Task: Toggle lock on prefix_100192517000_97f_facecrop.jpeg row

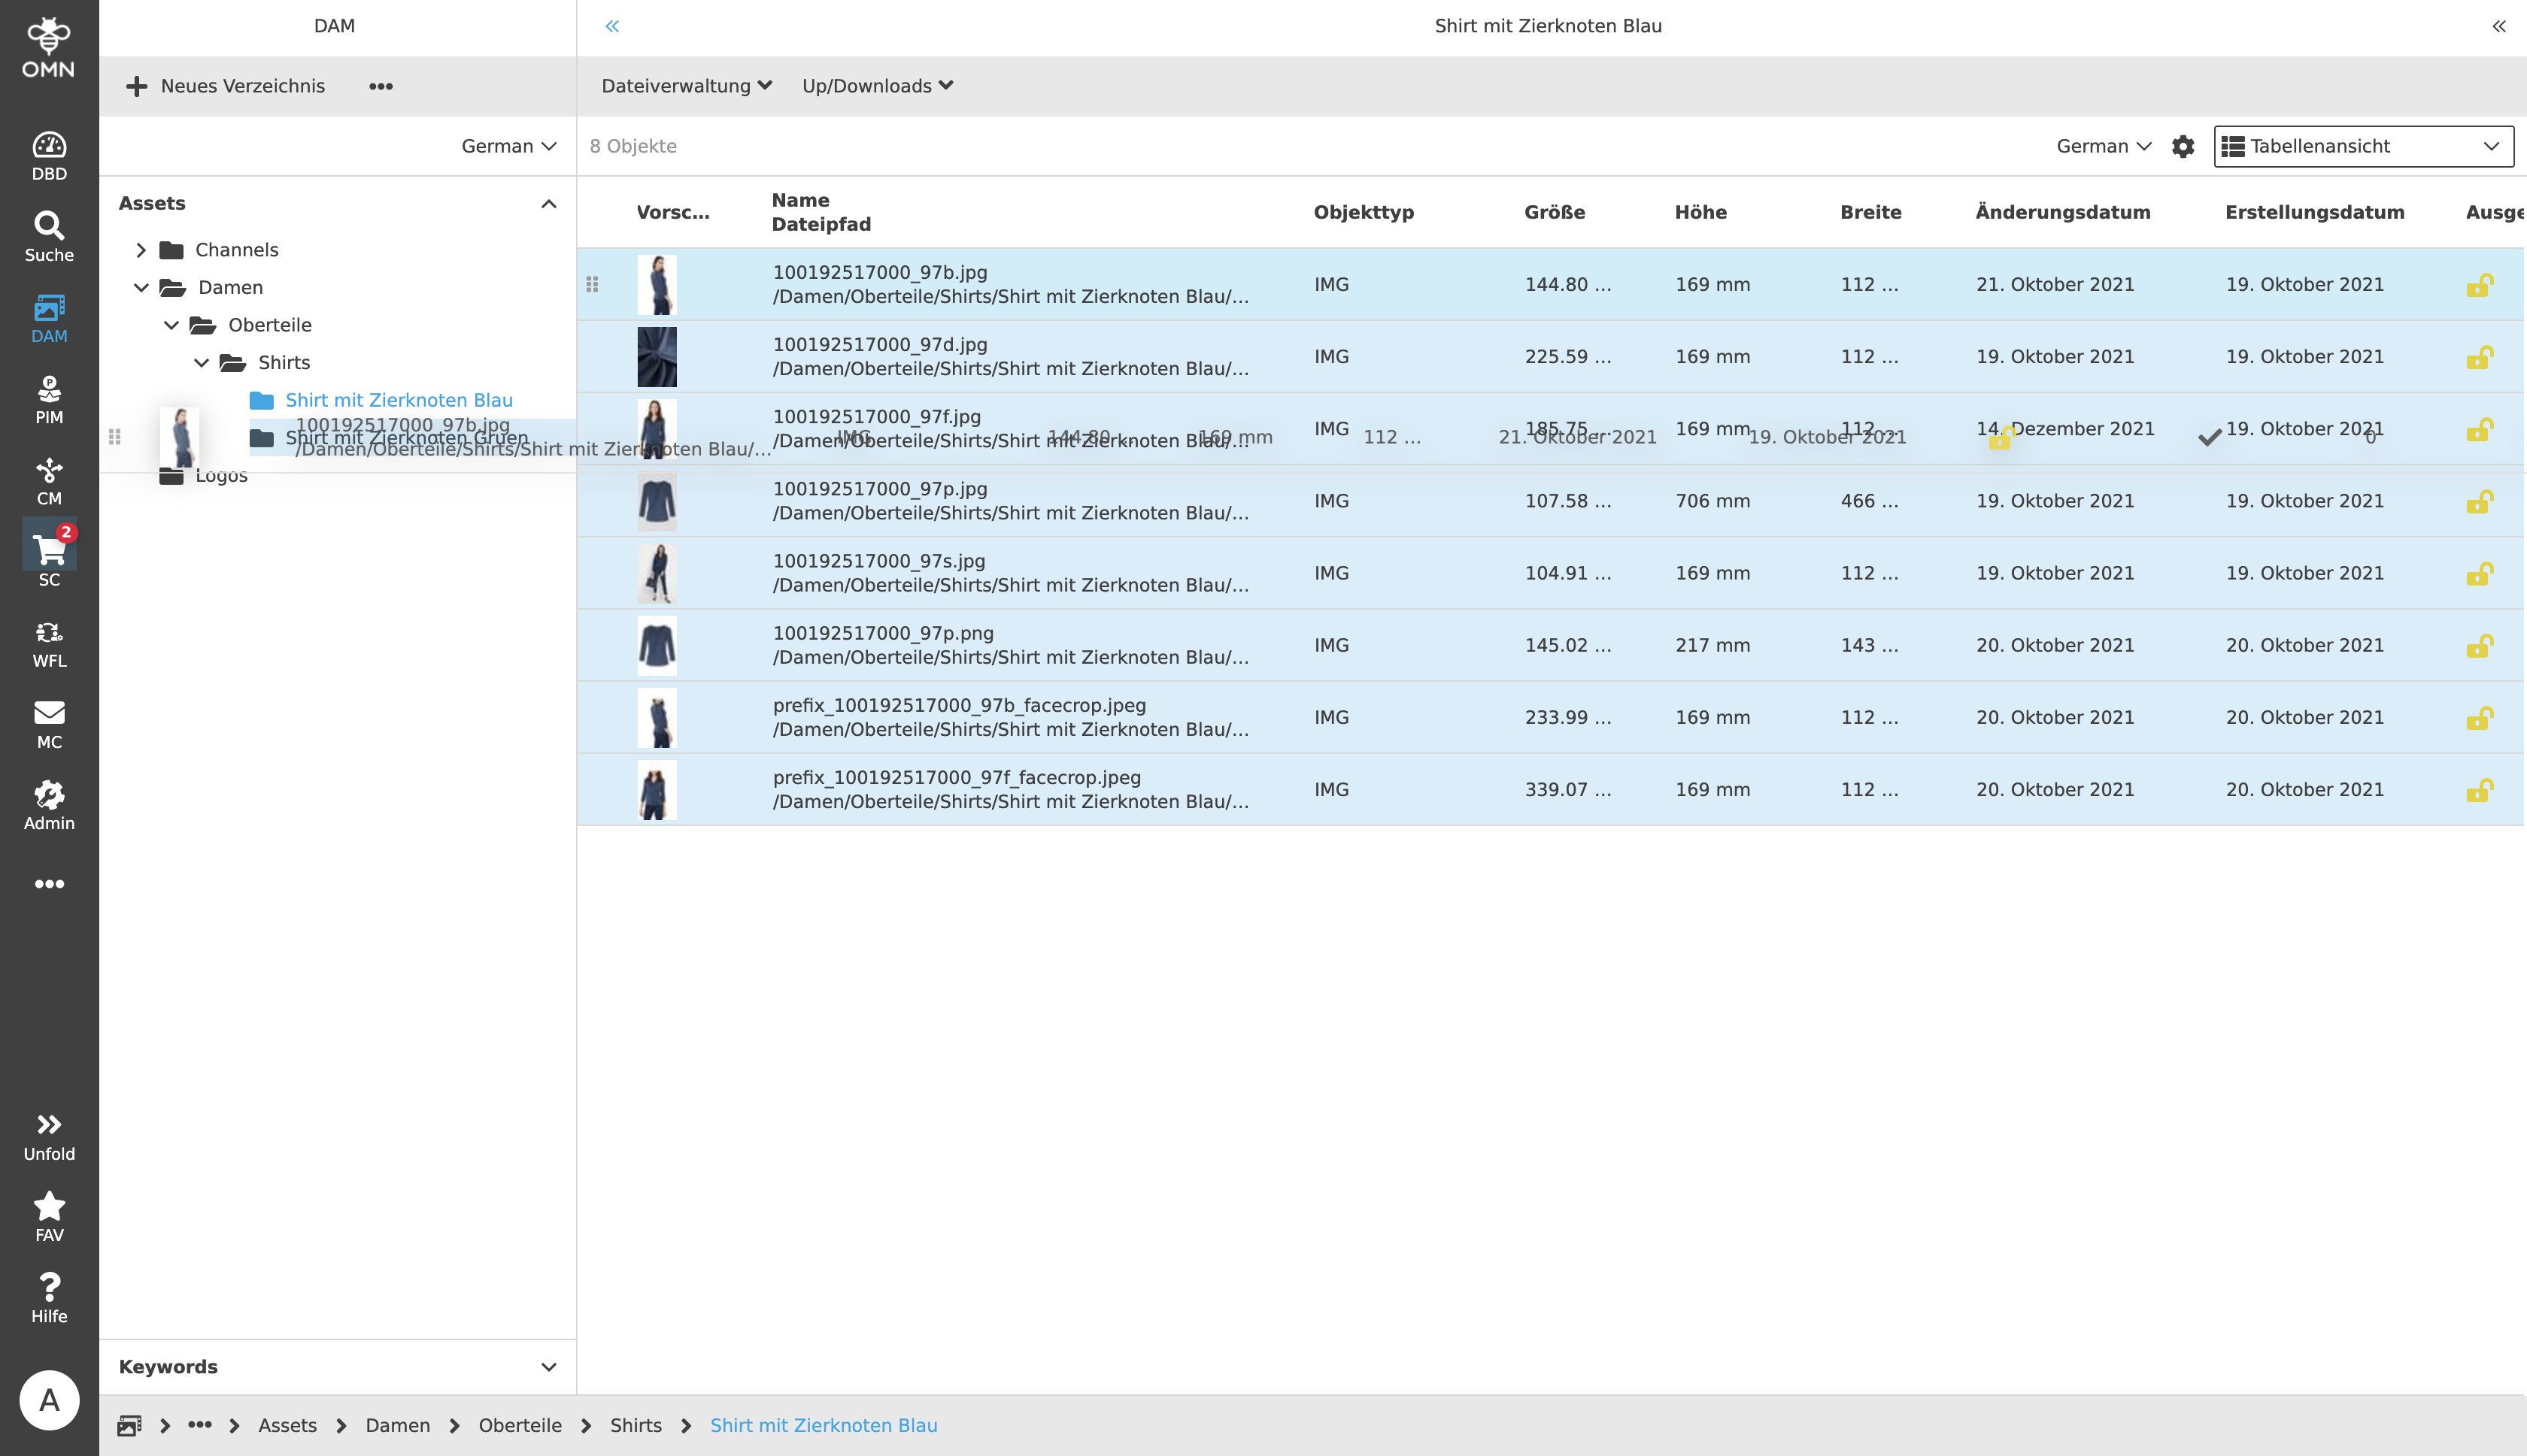Action: point(2478,790)
